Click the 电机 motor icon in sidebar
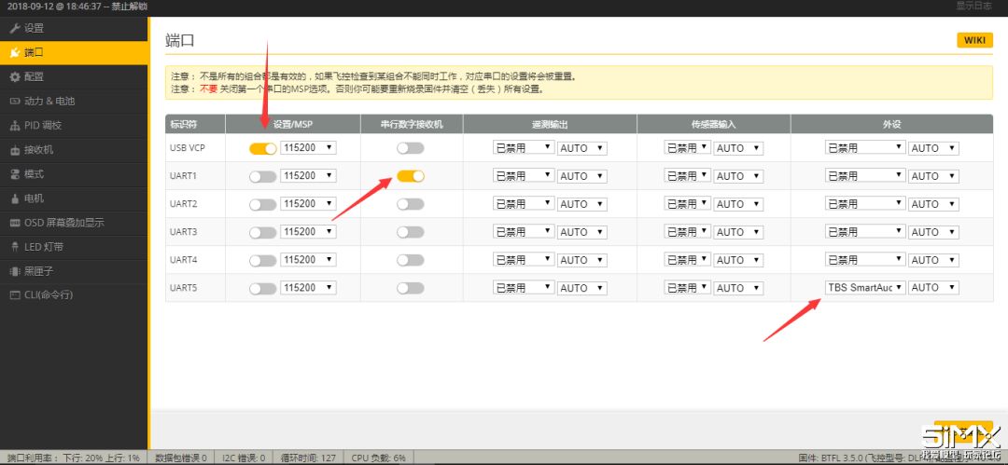 pyautogui.click(x=15, y=198)
